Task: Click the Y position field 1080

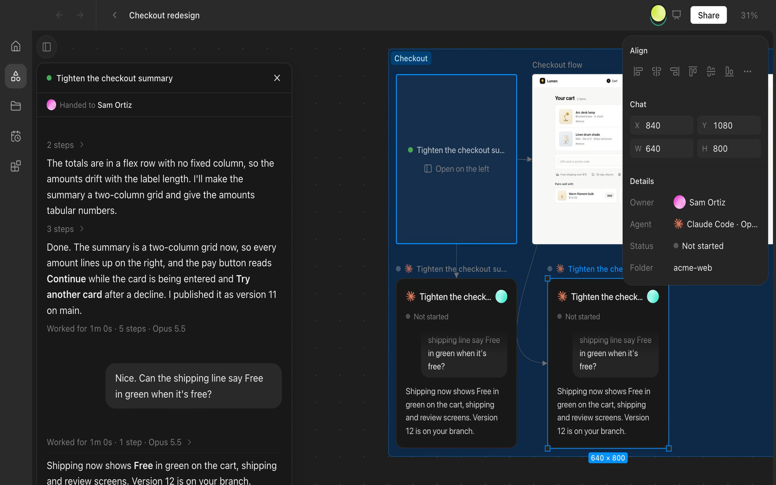Action: coord(729,125)
